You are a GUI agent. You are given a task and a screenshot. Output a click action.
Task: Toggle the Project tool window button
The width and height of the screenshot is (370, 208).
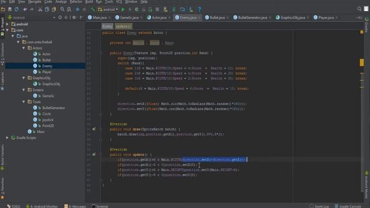click(2, 26)
